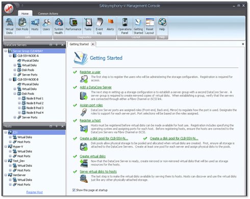
Task: Open the Assign port roles link
Action: pyautogui.click(x=91, y=105)
